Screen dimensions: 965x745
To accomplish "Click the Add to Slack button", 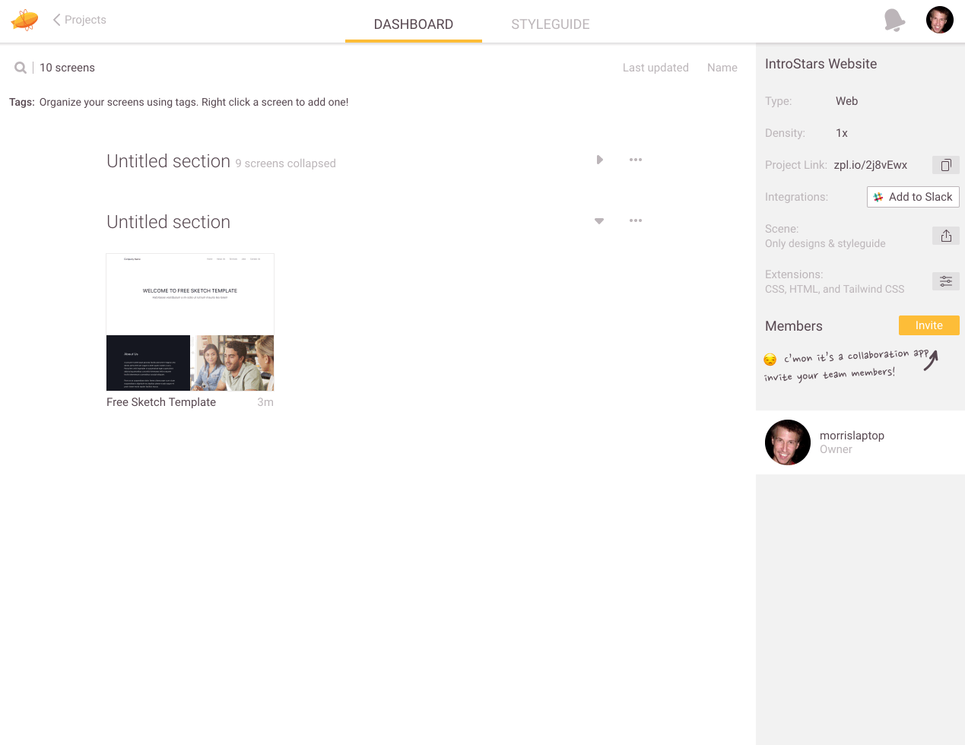I will click(913, 197).
